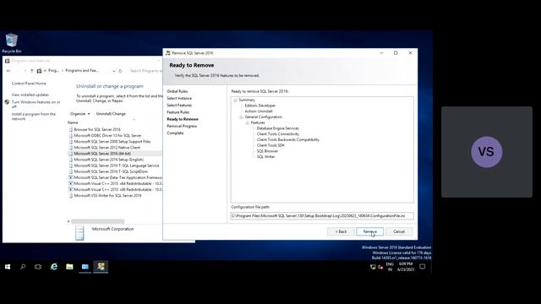Select SQL Writer in the tree
Screen dimensions: 541x304
[x=265, y=157]
